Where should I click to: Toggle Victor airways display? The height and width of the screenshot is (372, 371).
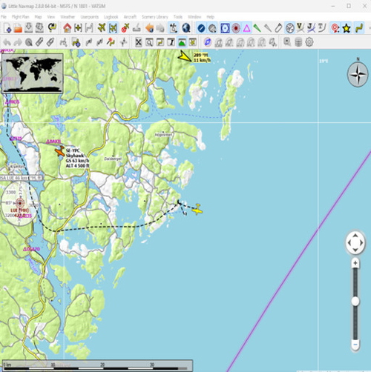[301, 28]
